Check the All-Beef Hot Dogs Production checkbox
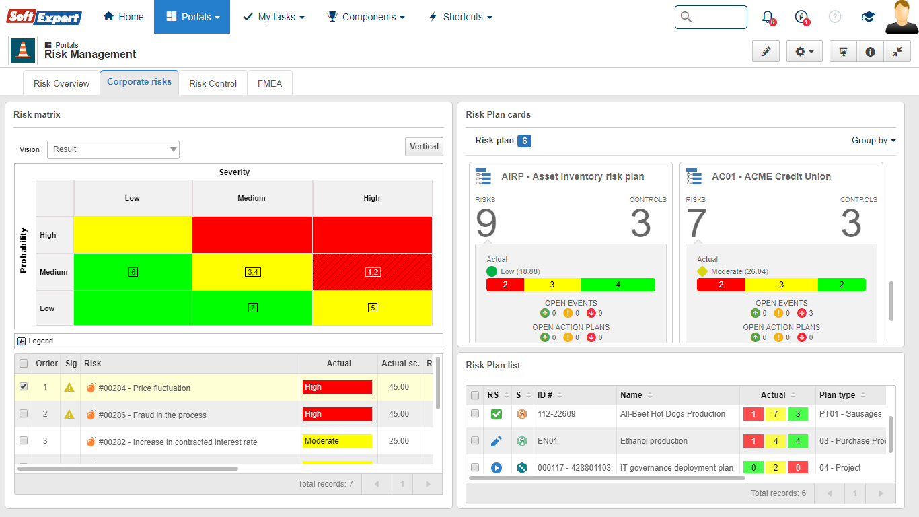This screenshot has width=919, height=517. coord(475,413)
